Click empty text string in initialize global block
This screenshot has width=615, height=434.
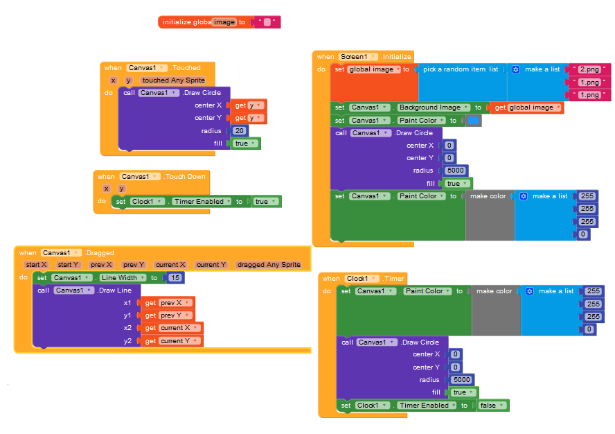(267, 22)
